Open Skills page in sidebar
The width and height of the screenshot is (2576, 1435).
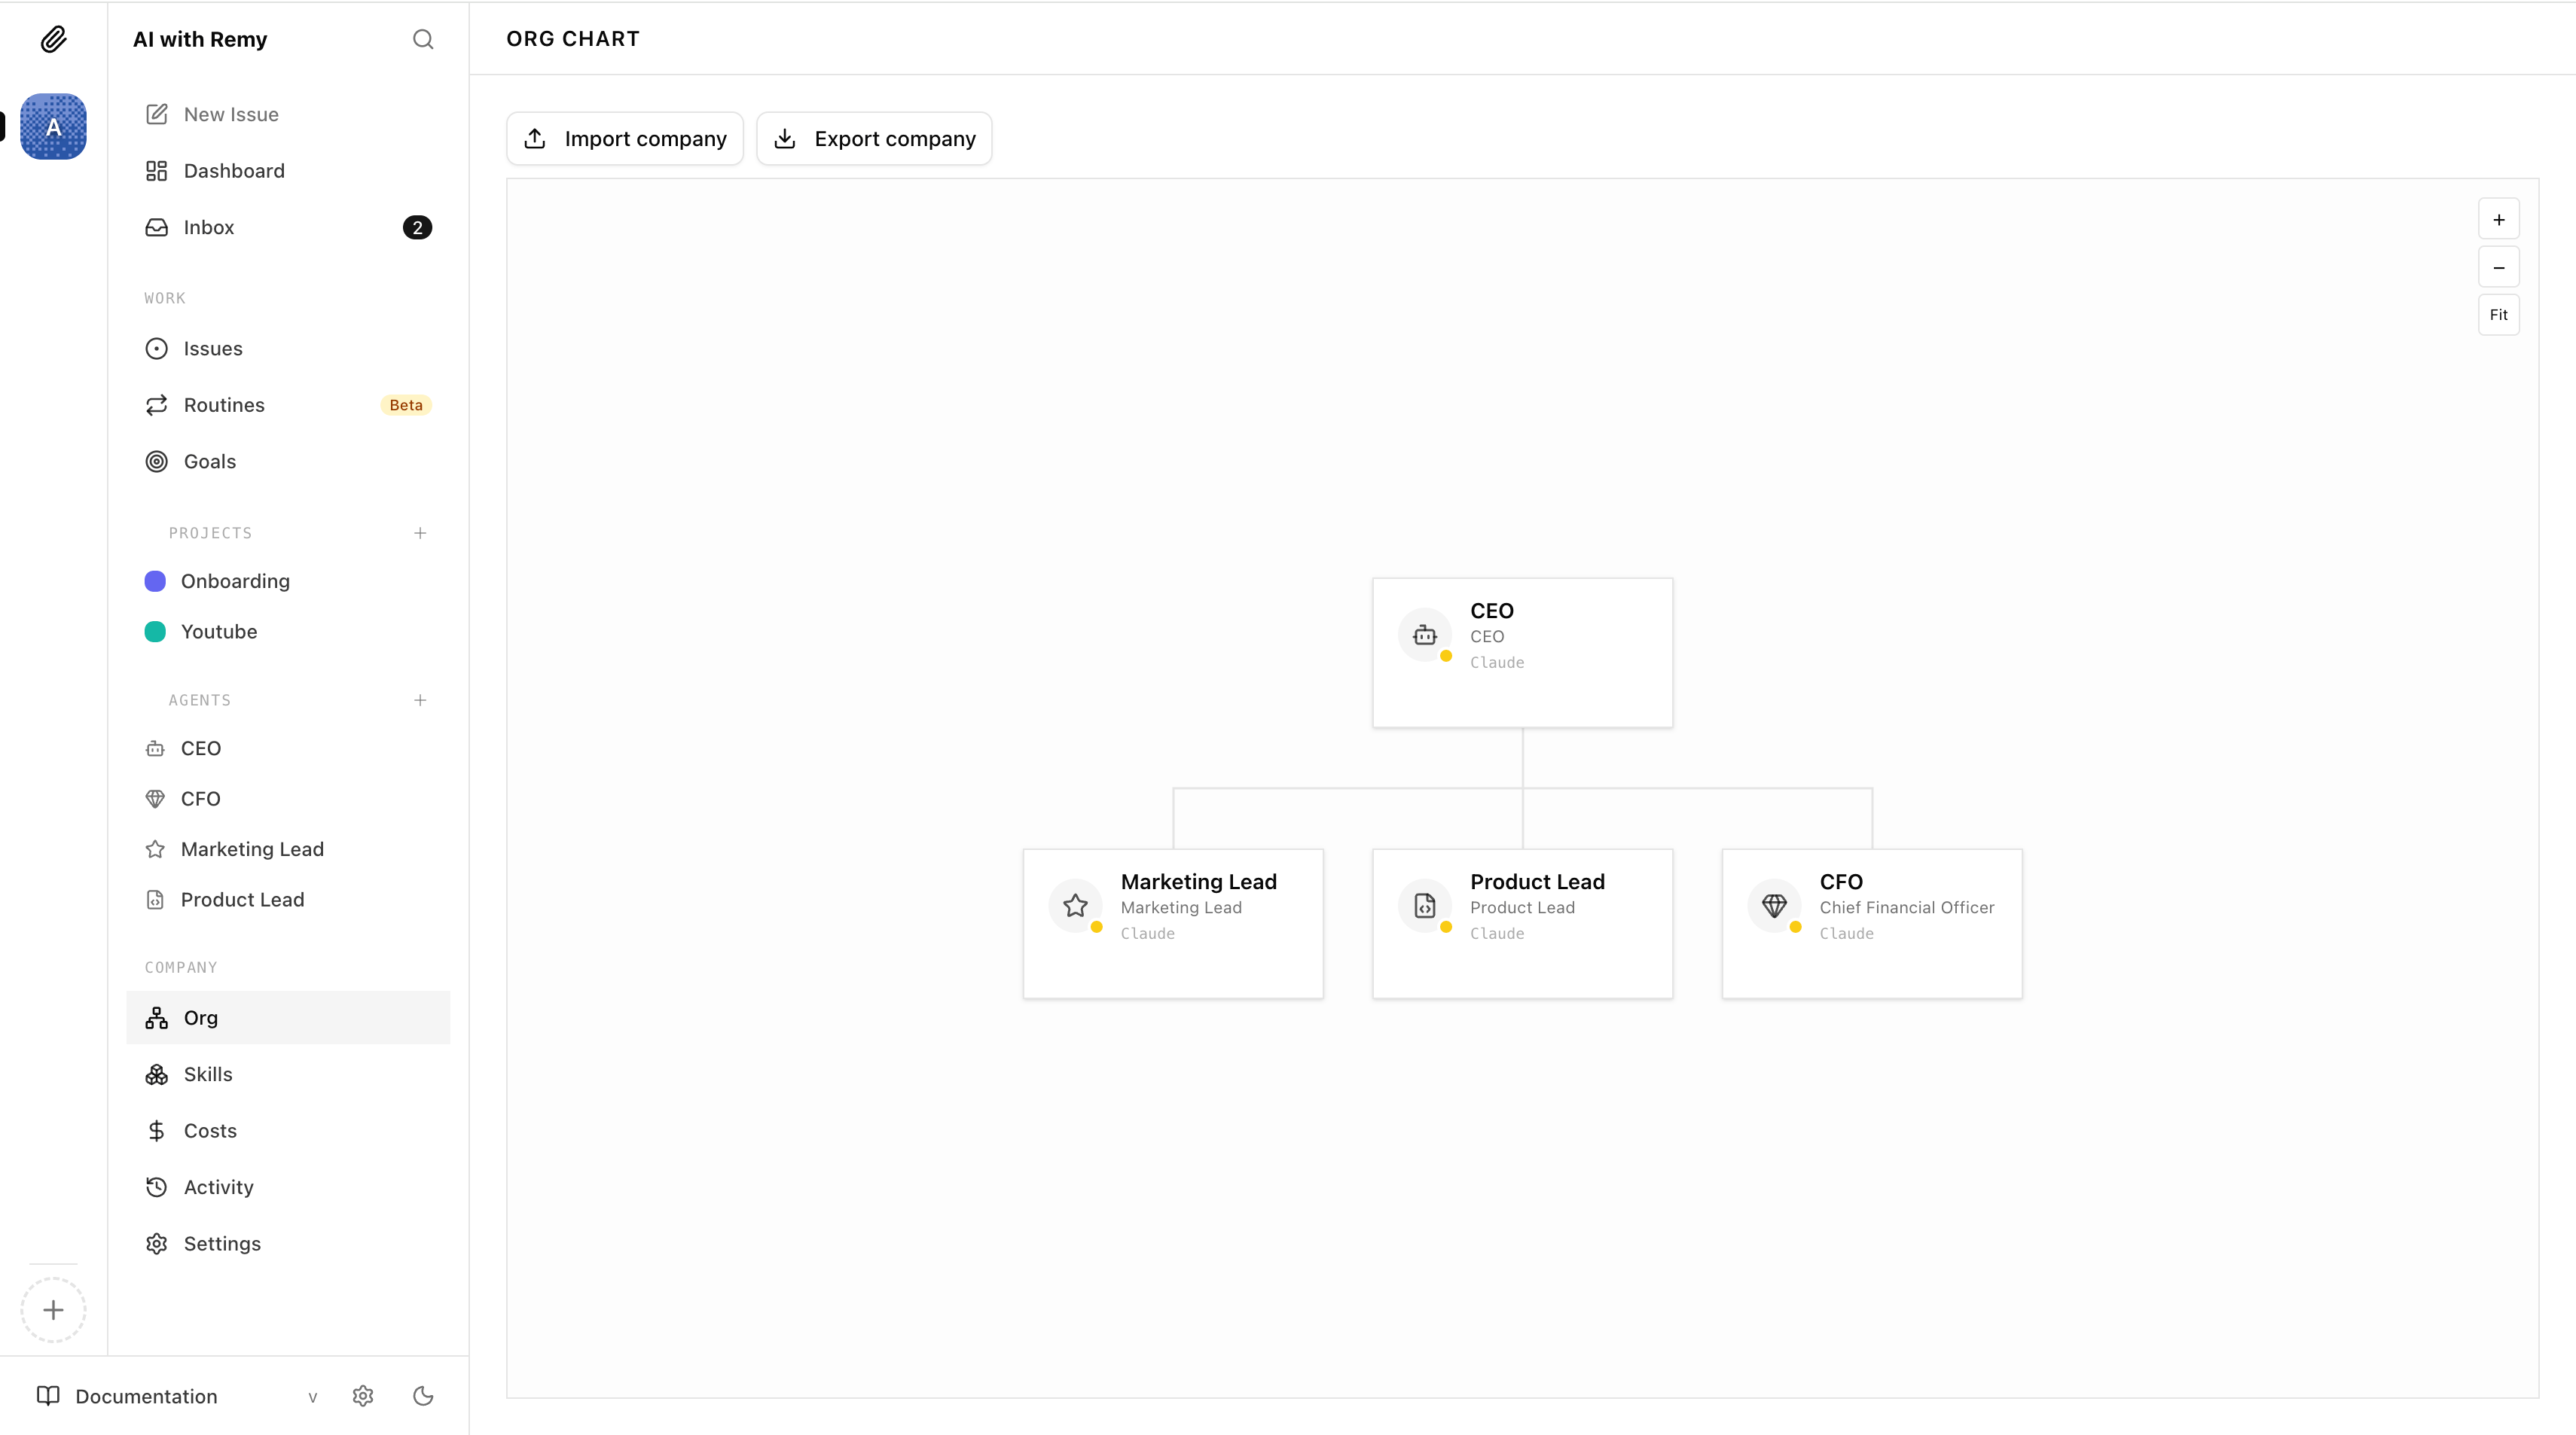point(208,1074)
